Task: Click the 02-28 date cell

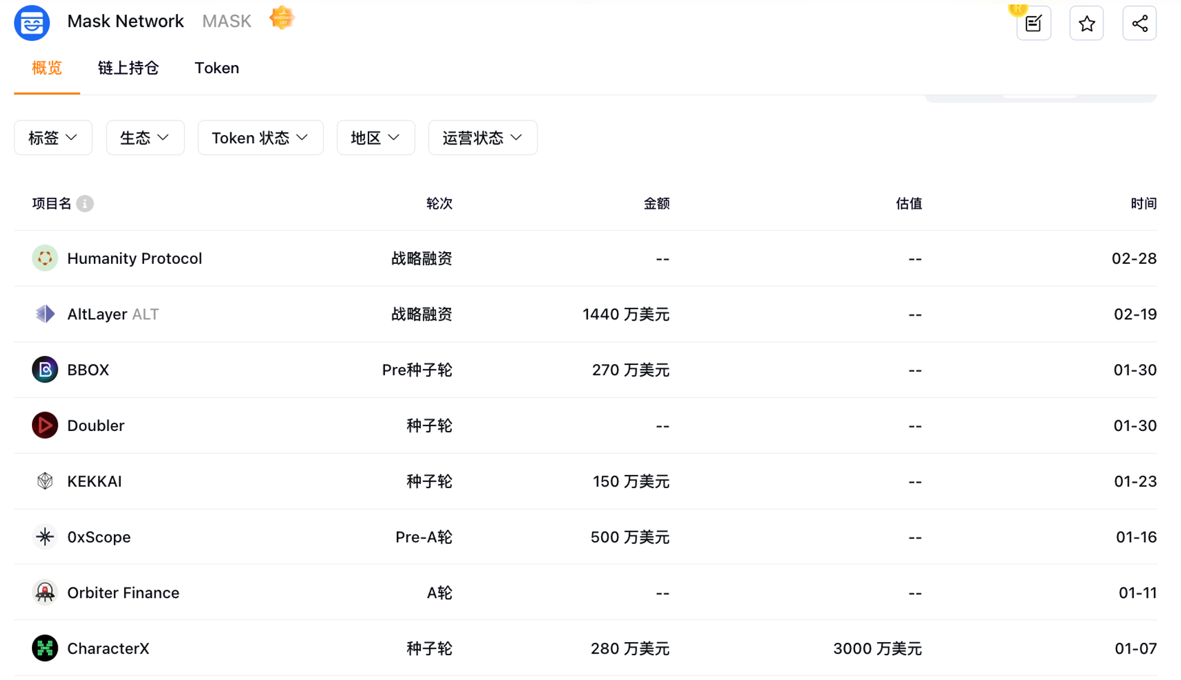Action: (1134, 259)
